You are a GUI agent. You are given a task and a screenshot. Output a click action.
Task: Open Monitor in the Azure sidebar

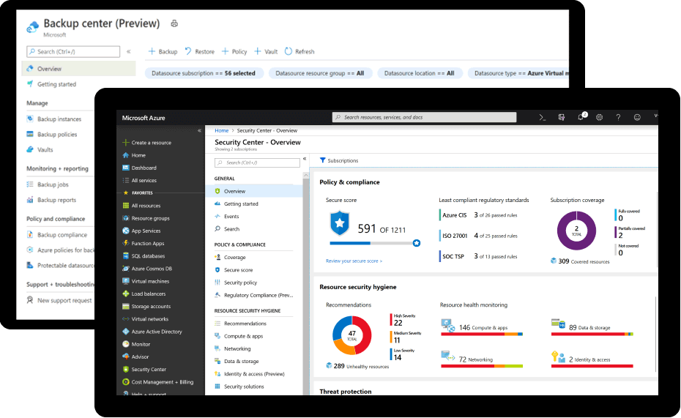(x=136, y=344)
